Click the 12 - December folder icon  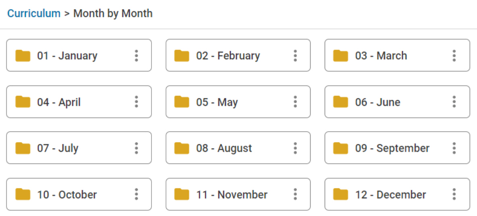(x=341, y=195)
